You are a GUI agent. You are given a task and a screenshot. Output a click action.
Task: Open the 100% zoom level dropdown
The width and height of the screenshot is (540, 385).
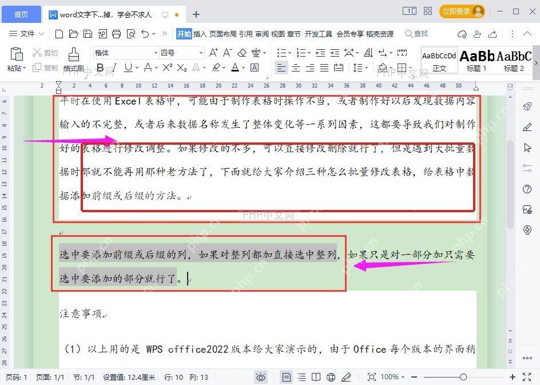[392, 377]
